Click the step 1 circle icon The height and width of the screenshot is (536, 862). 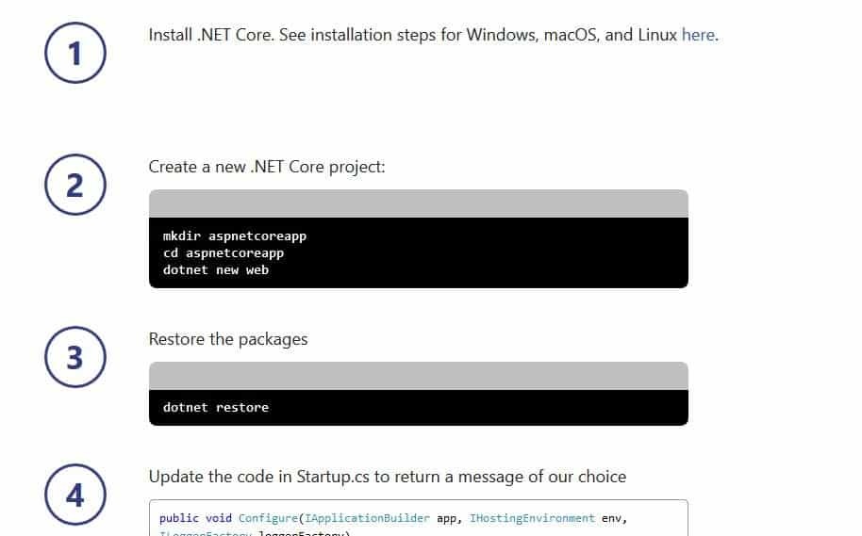point(75,54)
